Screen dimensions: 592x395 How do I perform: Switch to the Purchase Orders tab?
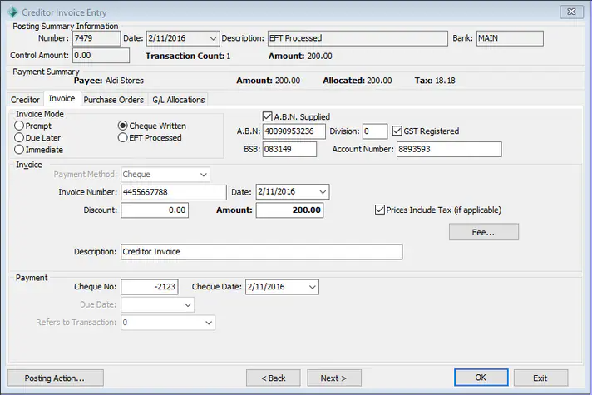pyautogui.click(x=114, y=100)
